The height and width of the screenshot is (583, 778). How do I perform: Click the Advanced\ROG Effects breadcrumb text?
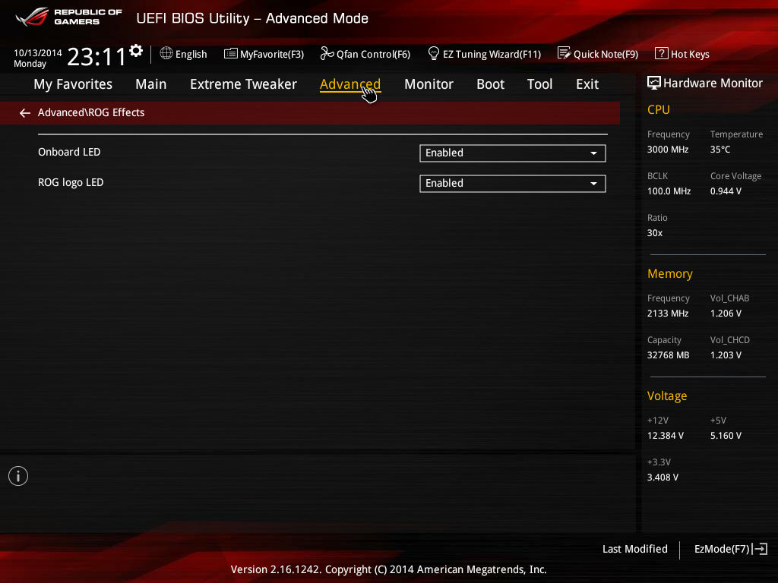point(91,112)
